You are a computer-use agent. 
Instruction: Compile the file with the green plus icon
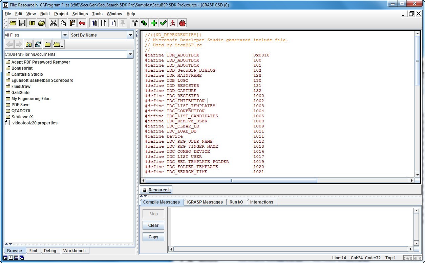coord(154,23)
